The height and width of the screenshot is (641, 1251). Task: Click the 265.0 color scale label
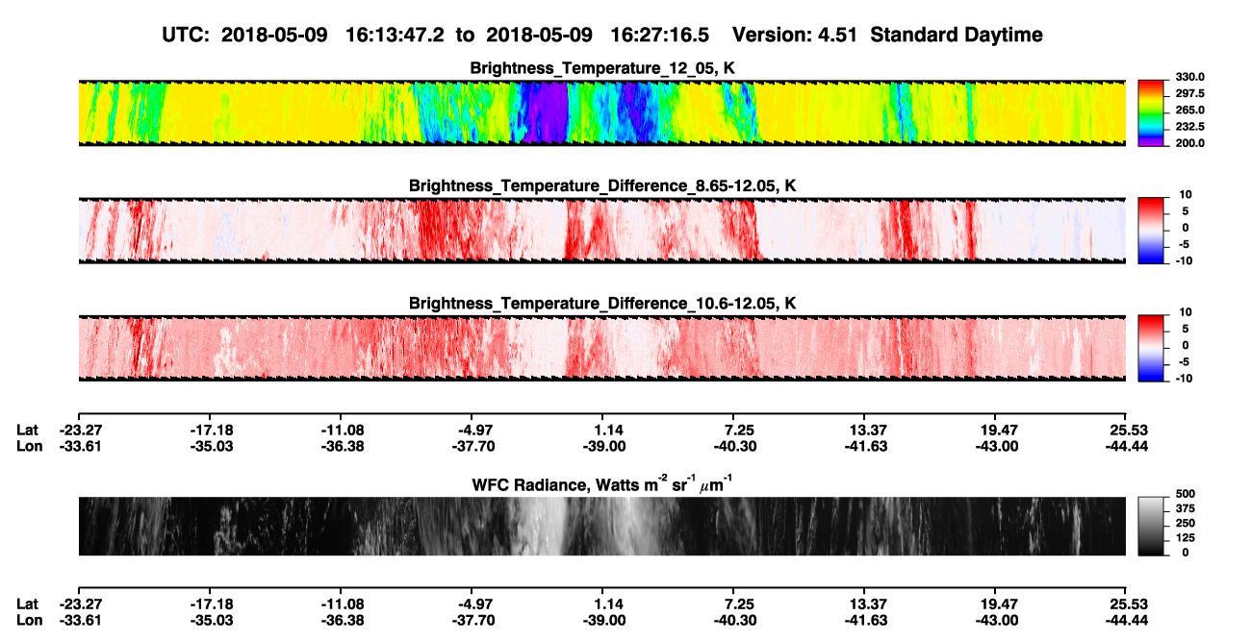[x=1188, y=111]
